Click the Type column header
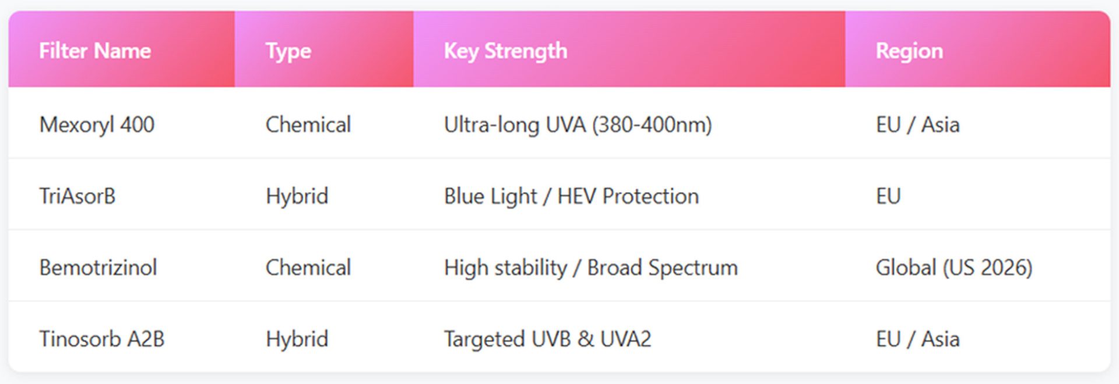Screen dimensions: 1119x384 pyautogui.click(x=288, y=51)
